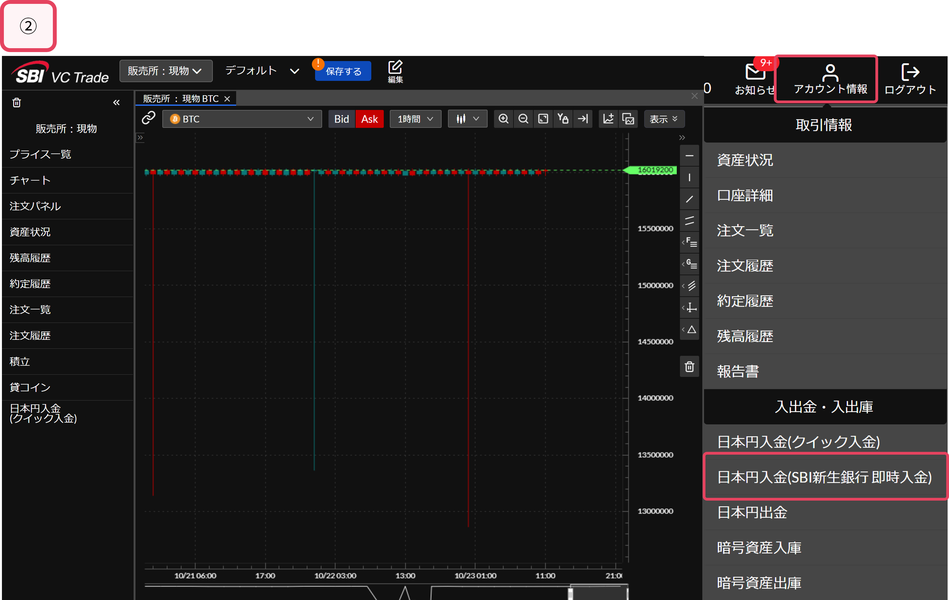Select 暗号資産入庫 menu item
949x600 pixels.
point(825,548)
